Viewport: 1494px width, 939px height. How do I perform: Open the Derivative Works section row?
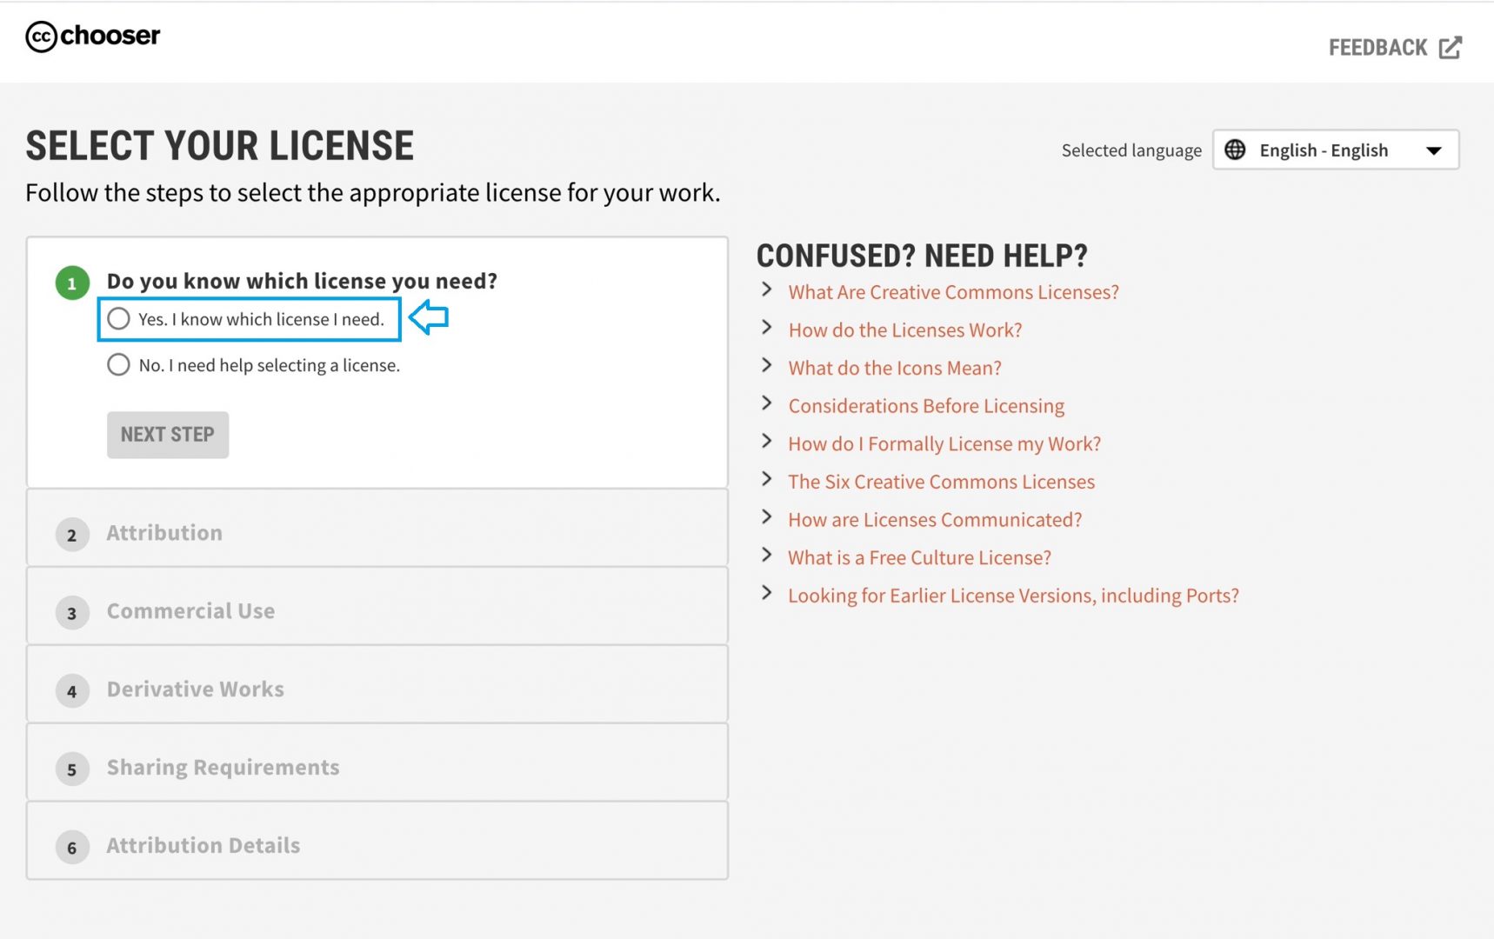[195, 689]
